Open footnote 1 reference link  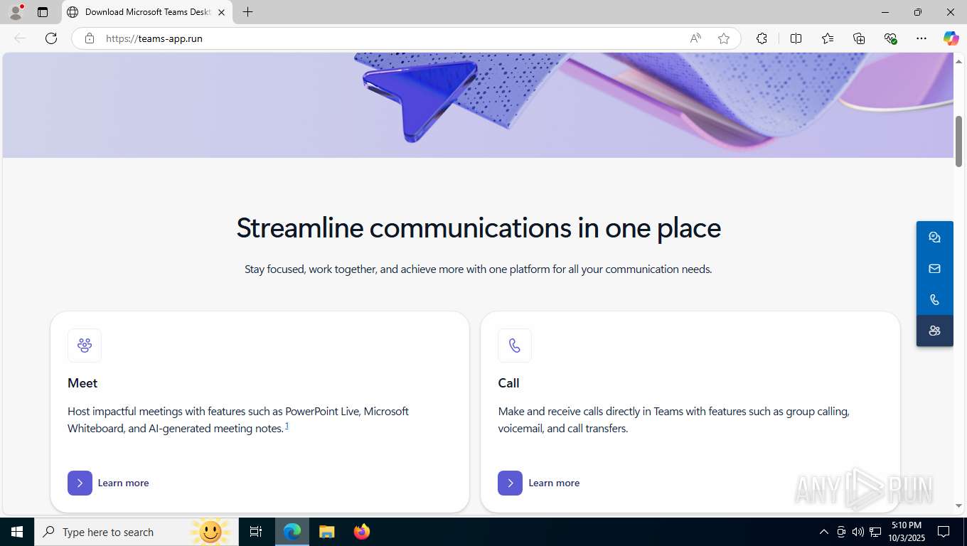coord(287,426)
